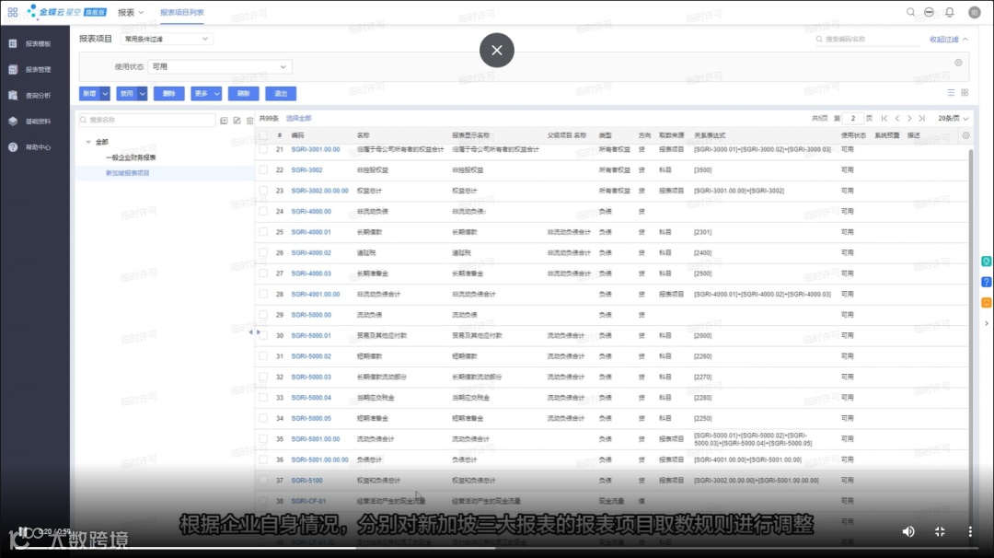Focus the 搜索编码/名称 search field
The width and height of the screenshot is (994, 558).
(x=865, y=40)
